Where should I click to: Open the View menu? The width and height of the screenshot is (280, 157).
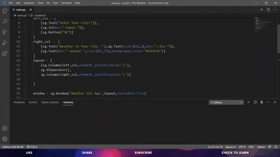(x=40, y=3)
